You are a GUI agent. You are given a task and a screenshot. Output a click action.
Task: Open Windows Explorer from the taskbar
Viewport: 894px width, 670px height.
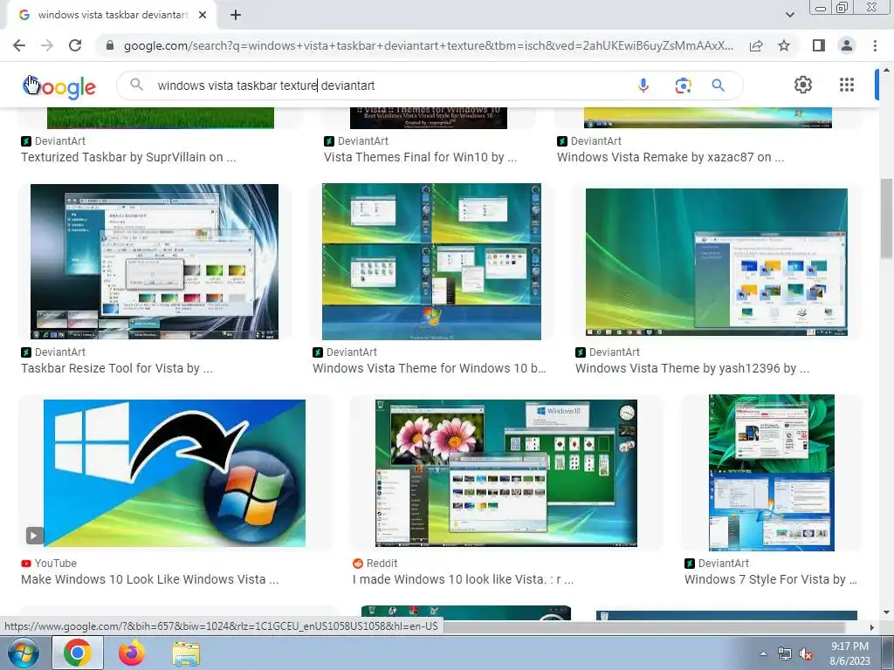pos(186,653)
